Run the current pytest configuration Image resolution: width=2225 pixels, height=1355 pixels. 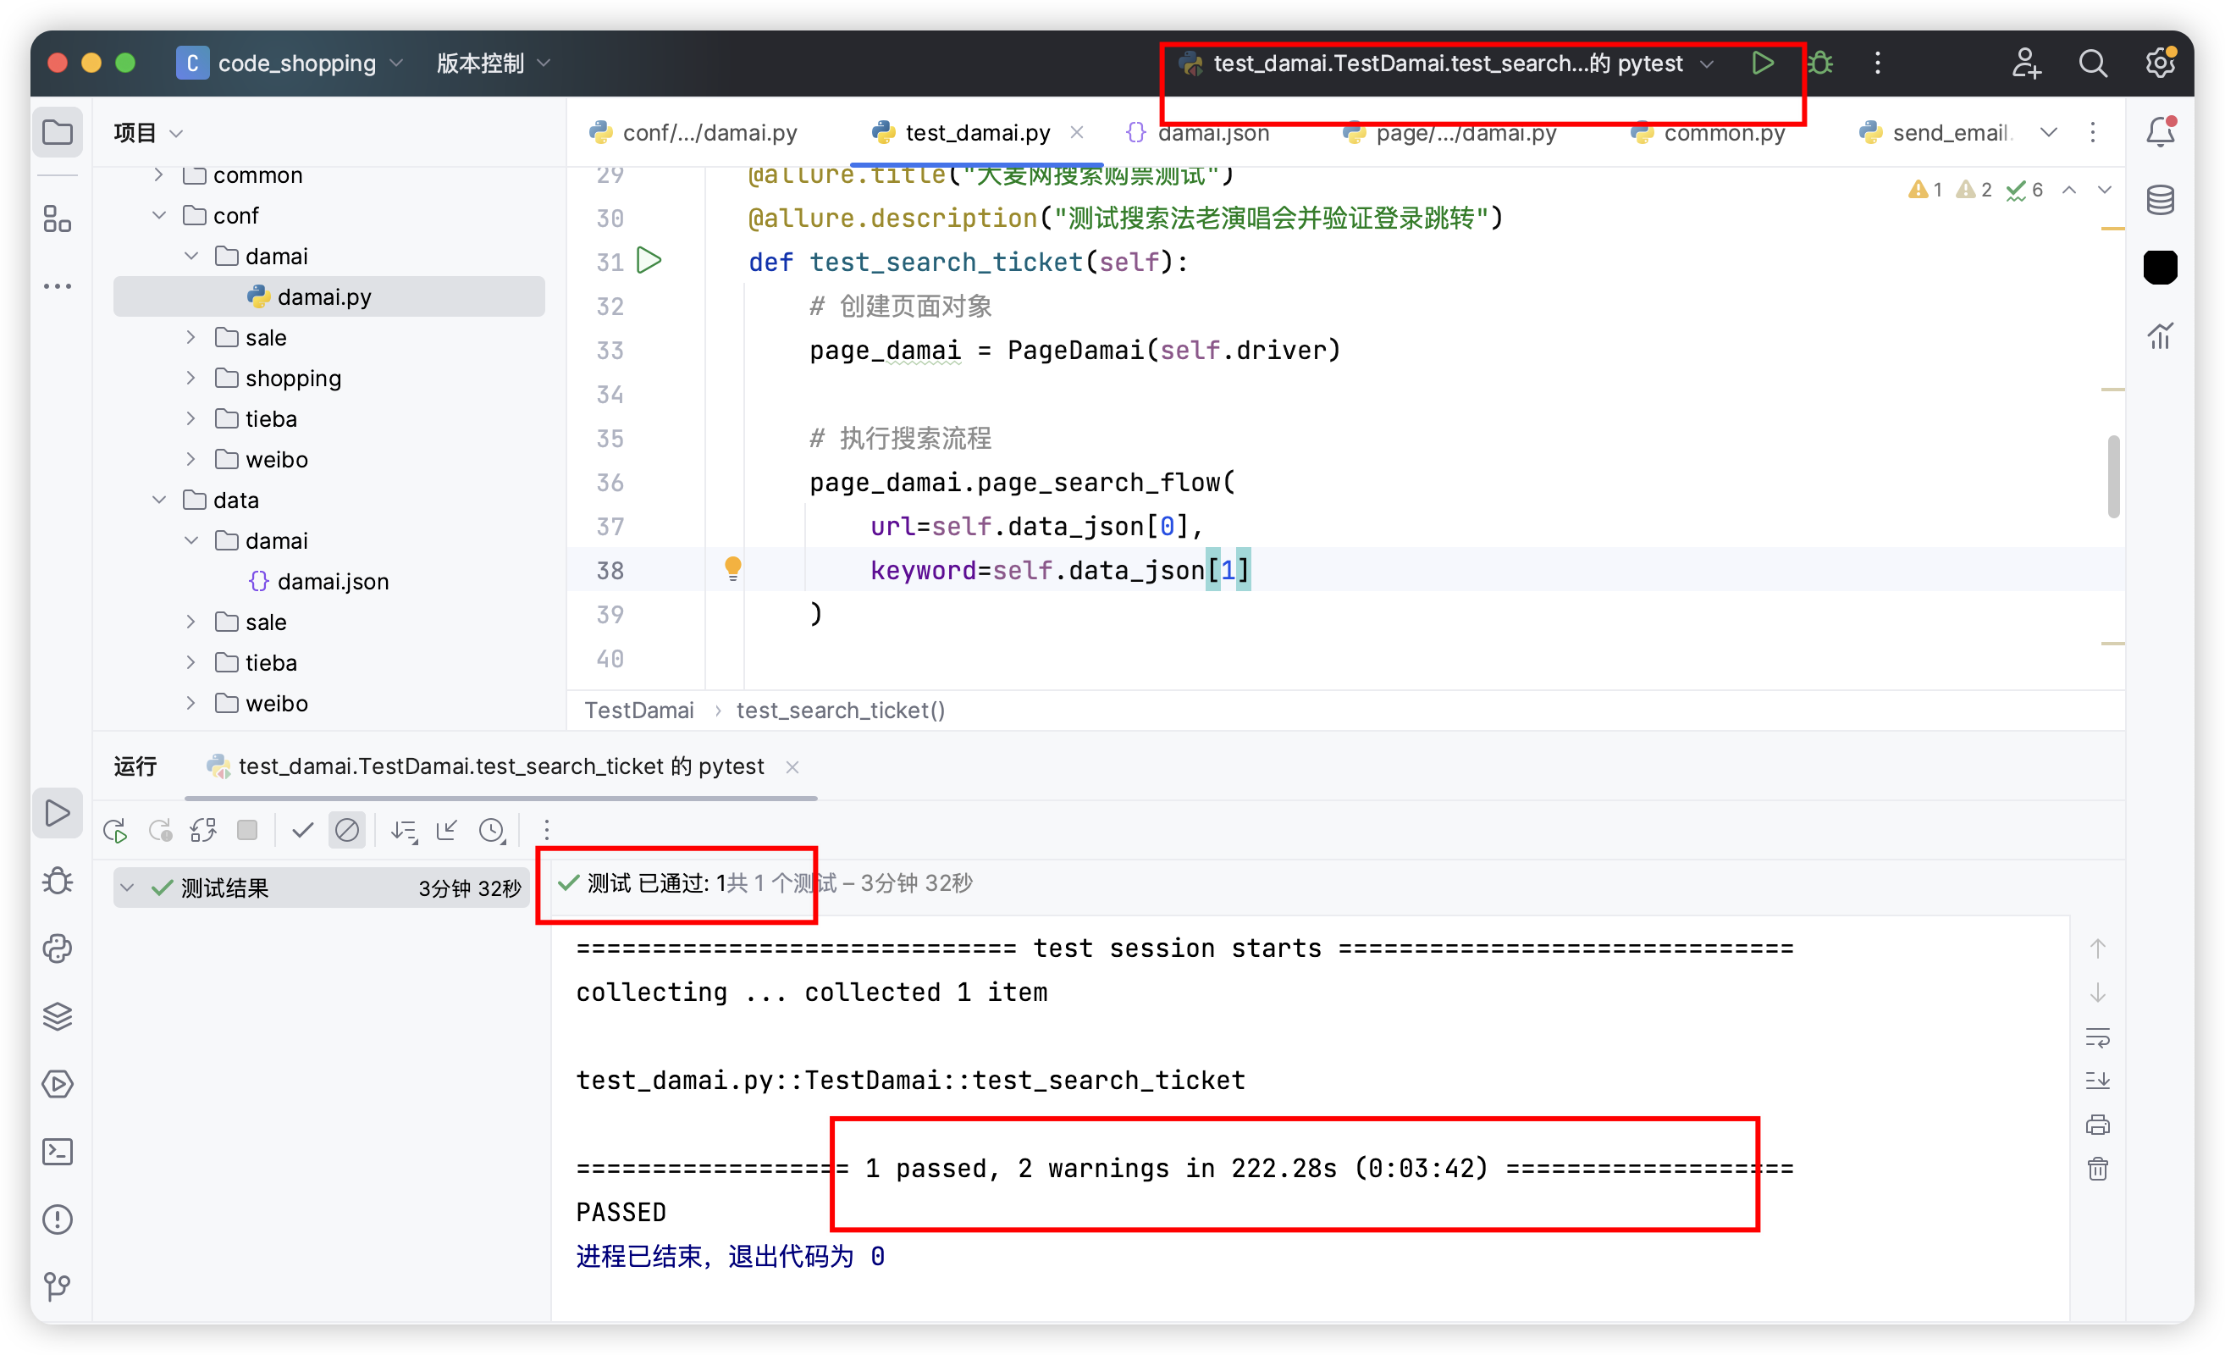(x=1762, y=64)
